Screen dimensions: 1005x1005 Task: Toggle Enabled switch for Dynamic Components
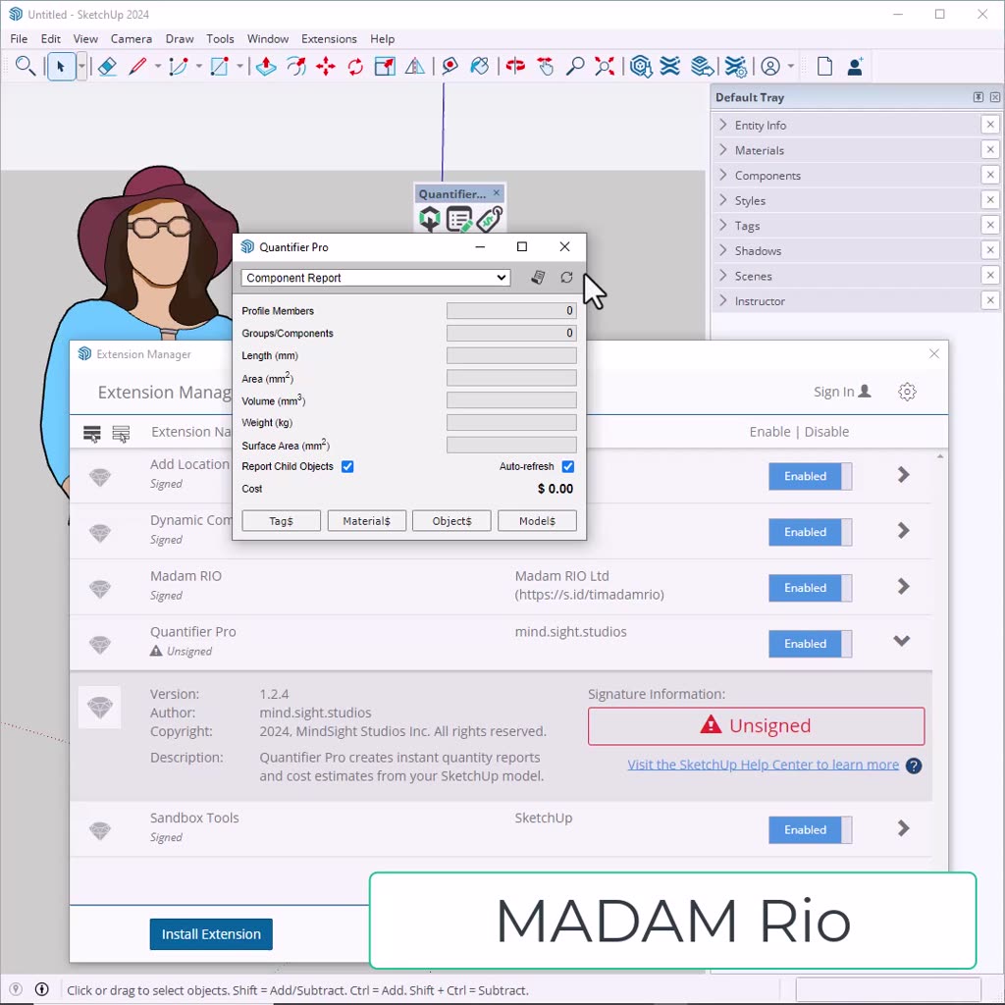coord(810,532)
